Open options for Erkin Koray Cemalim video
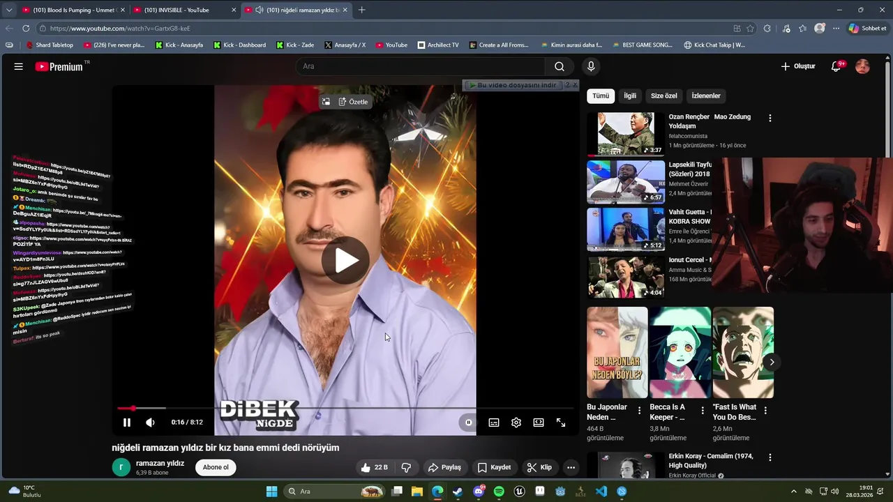Viewport: 893px width, 502px height. (x=770, y=457)
